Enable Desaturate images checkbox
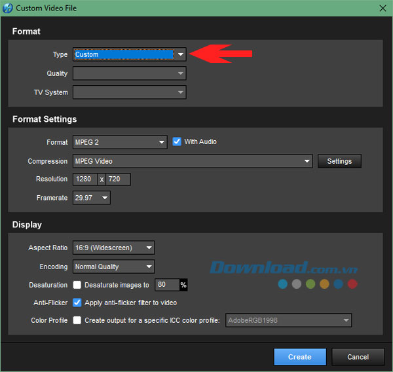 (77, 286)
